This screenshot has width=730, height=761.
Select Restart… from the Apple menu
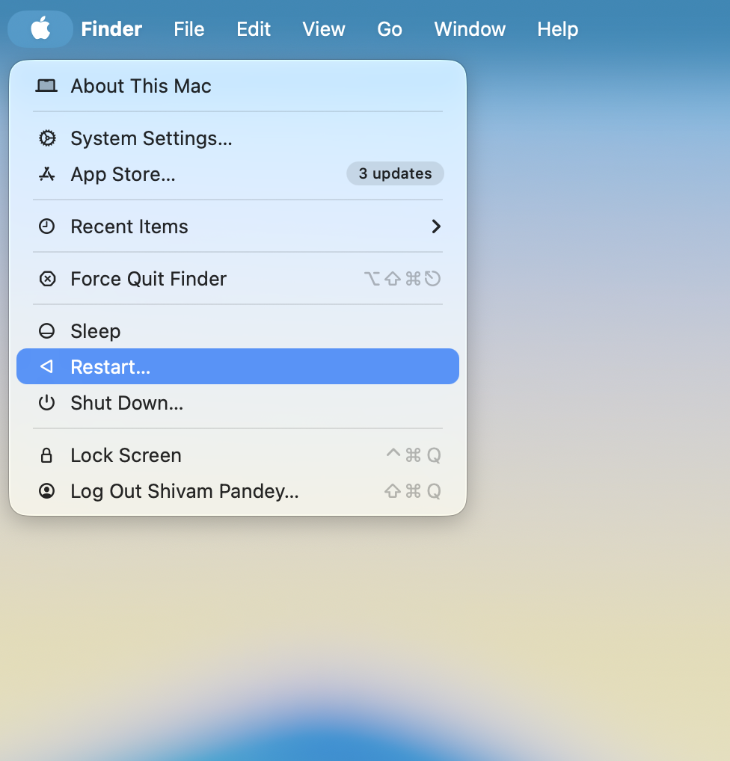[111, 367]
